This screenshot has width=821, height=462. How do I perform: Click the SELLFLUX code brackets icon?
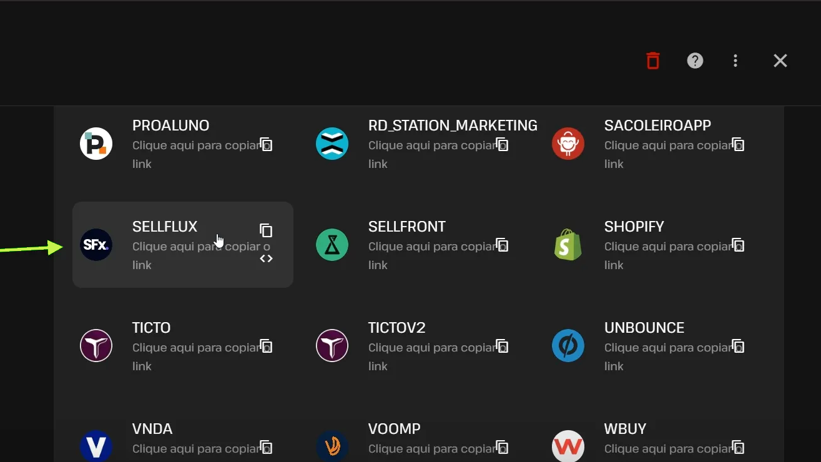(266, 258)
